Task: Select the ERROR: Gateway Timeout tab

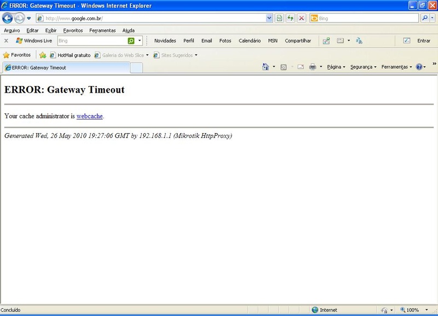Action: coord(66,67)
